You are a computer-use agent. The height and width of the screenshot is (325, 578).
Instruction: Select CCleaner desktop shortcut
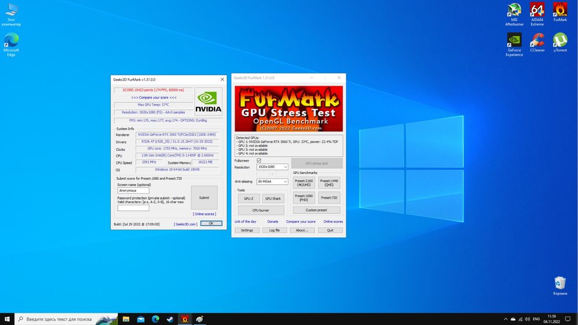(537, 42)
